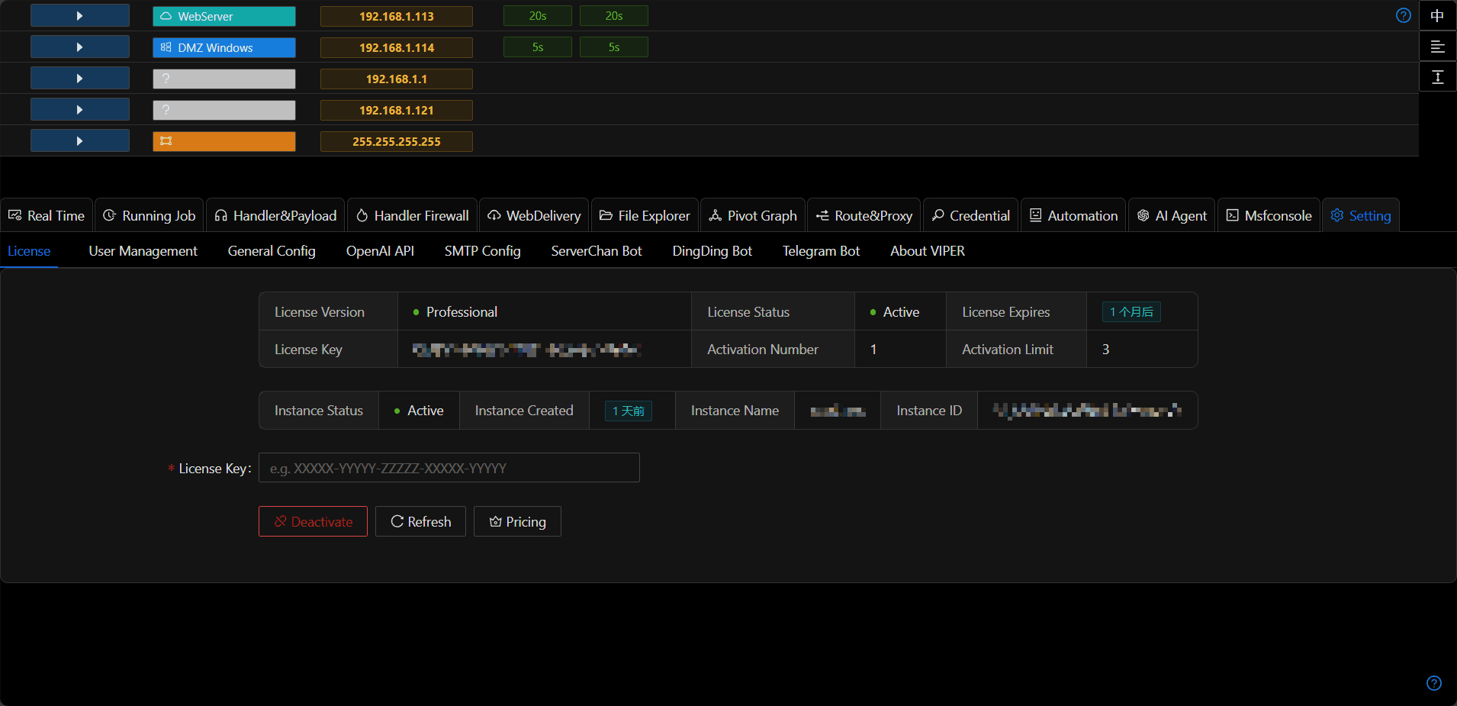Click the instance created tag 1 天前
Viewport: 1457px width, 706px height.
pos(629,411)
